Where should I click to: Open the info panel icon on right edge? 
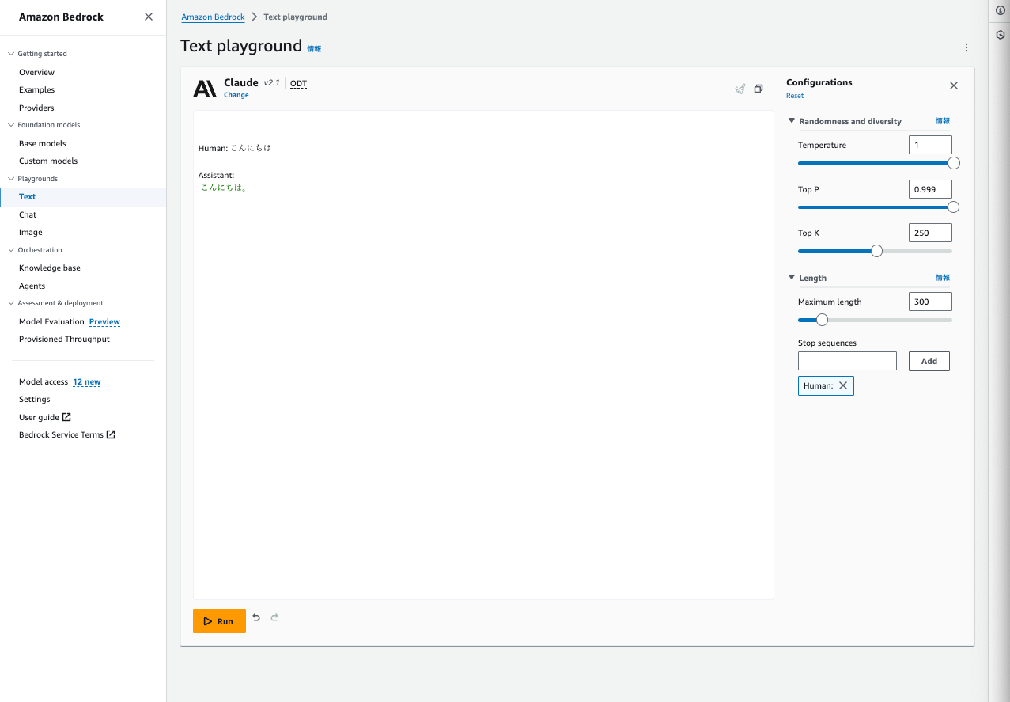tap(999, 10)
